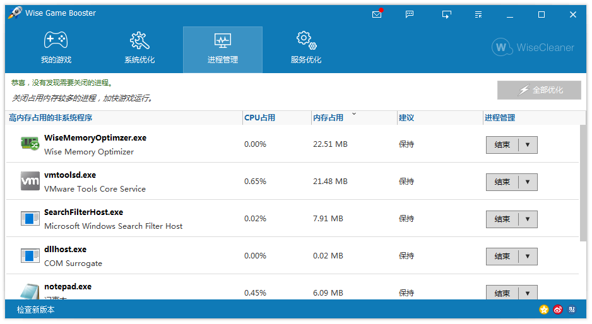
Task: Click 检查新版本 to check for updates
Action: pyautogui.click(x=36, y=310)
